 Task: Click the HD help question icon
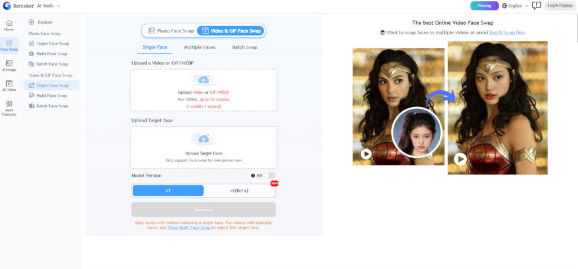(253, 176)
